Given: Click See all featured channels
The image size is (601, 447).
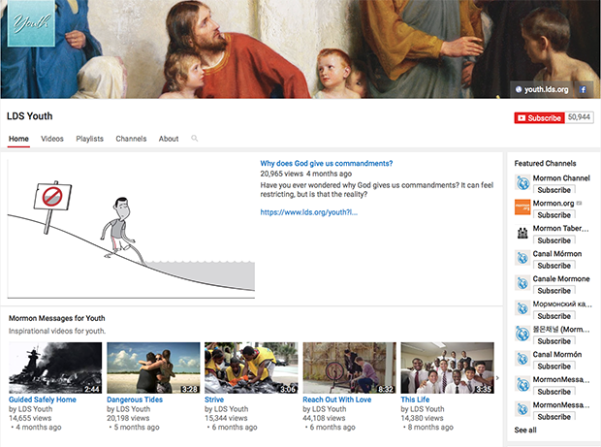Looking at the screenshot, I should pos(525,430).
